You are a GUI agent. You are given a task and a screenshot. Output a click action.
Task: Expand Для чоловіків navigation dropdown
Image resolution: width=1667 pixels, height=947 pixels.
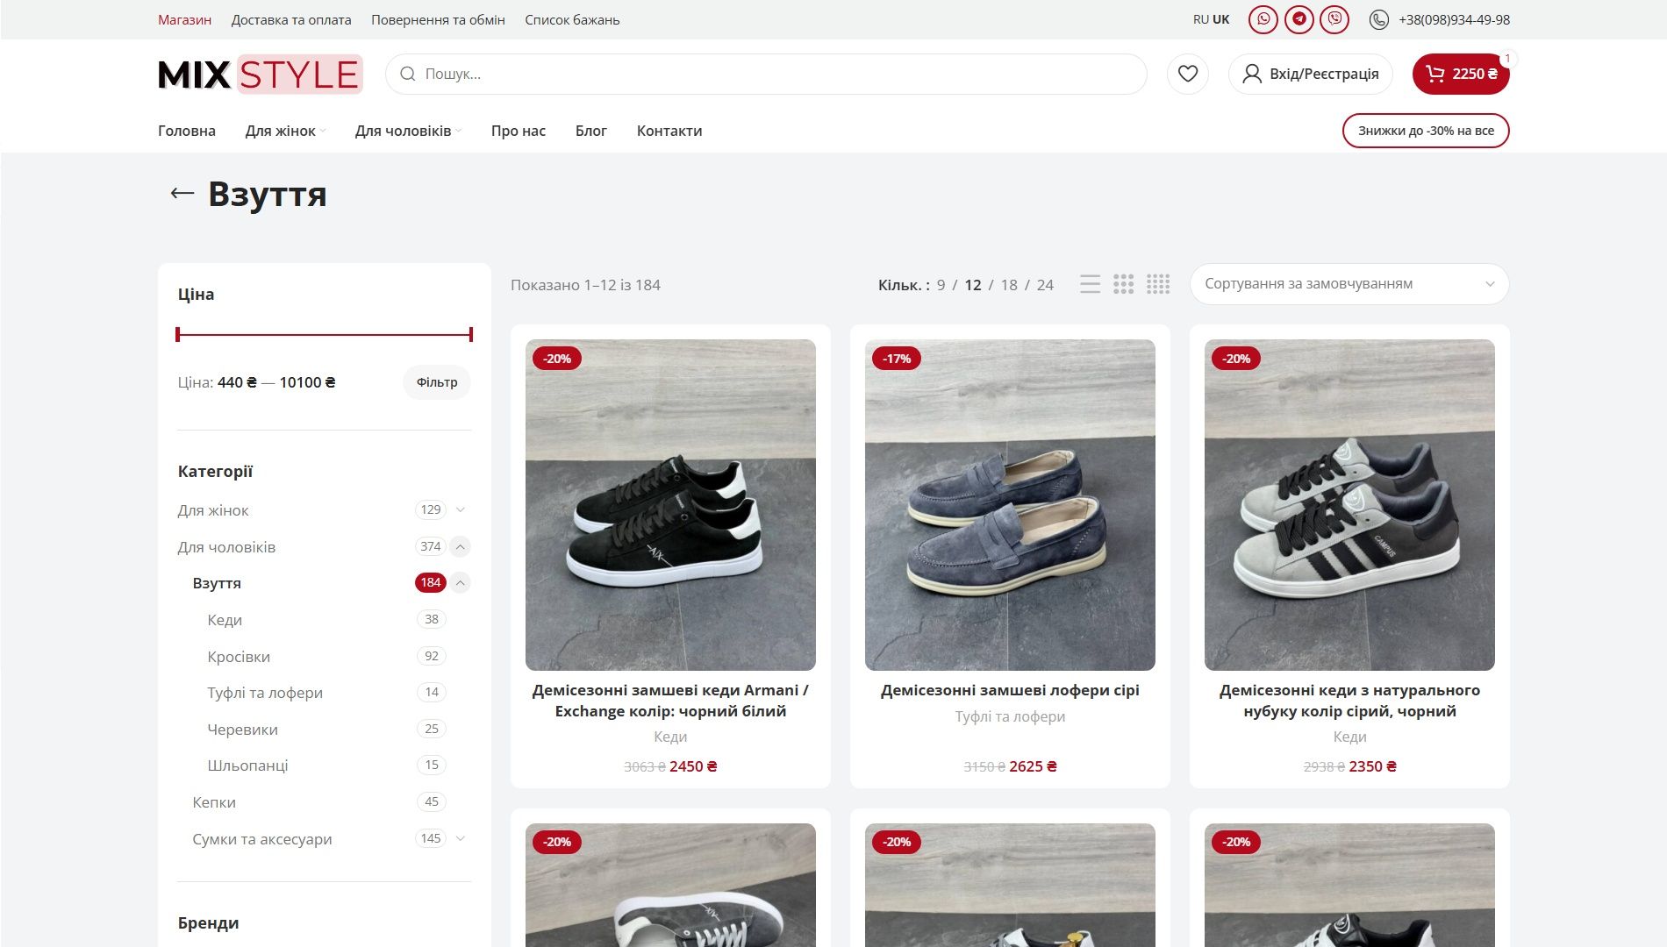pyautogui.click(x=408, y=131)
